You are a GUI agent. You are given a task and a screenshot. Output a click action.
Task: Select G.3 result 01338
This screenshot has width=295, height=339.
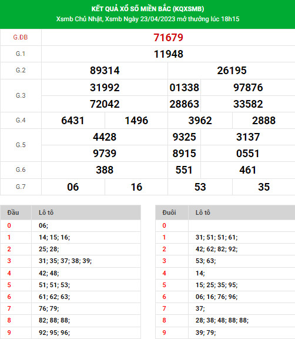click(185, 88)
